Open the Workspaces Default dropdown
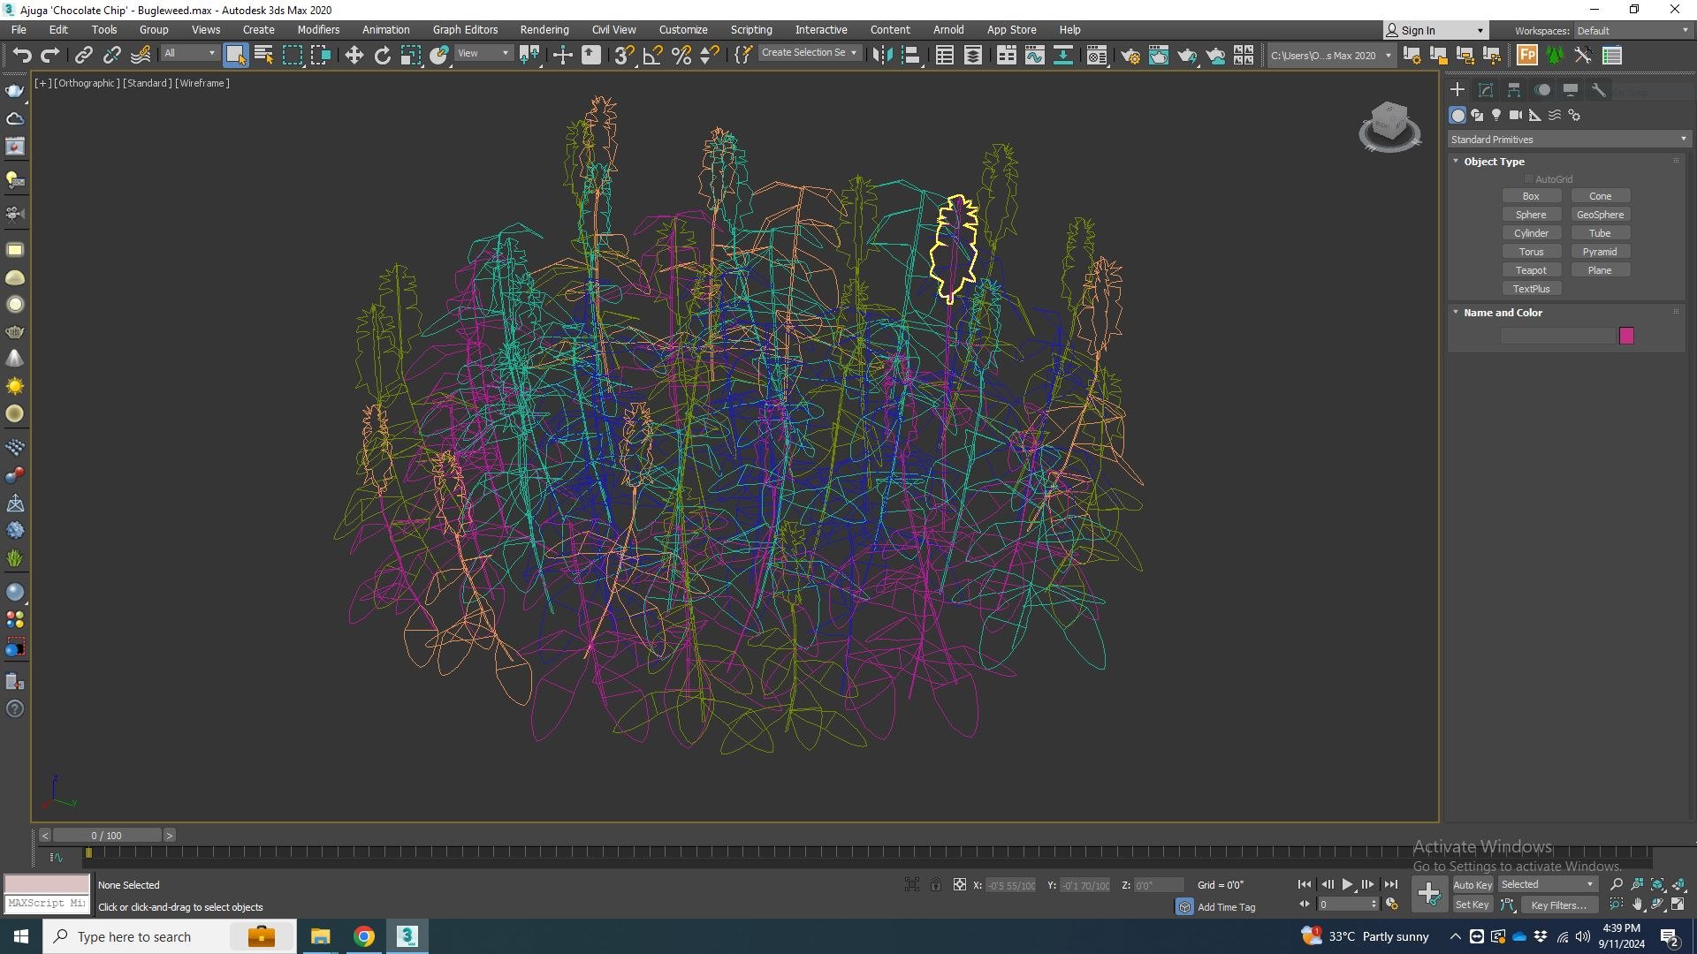1697x954 pixels. tap(1632, 31)
